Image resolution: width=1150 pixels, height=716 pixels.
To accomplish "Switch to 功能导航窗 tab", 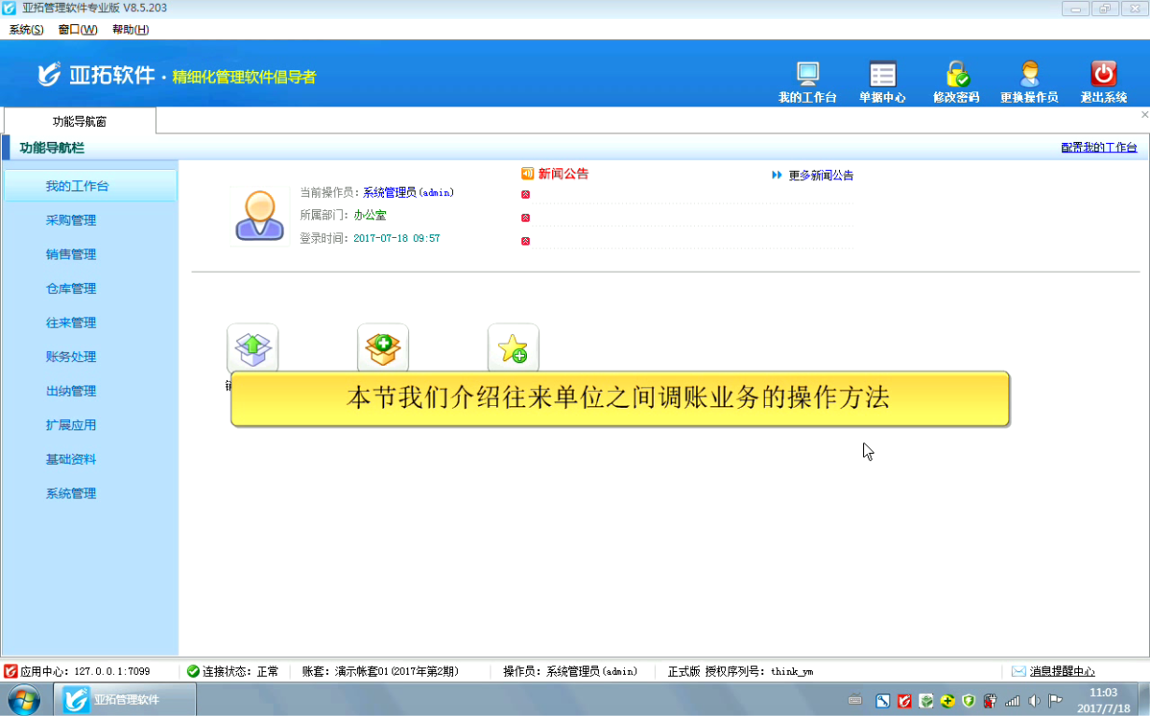I will [x=79, y=121].
